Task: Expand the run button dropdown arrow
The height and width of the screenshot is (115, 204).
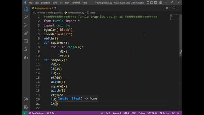Action: coord(170,8)
